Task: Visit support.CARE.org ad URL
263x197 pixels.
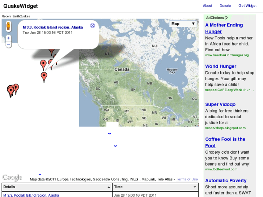Action: (x=229, y=90)
